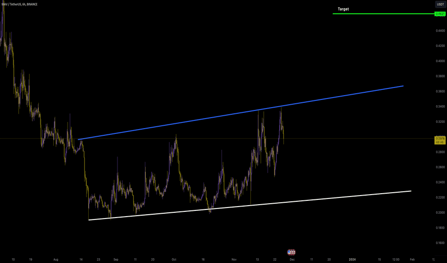Screen dimensions: 447x263
Task: Click the 0.2000 price axis label
Action: click(440, 213)
